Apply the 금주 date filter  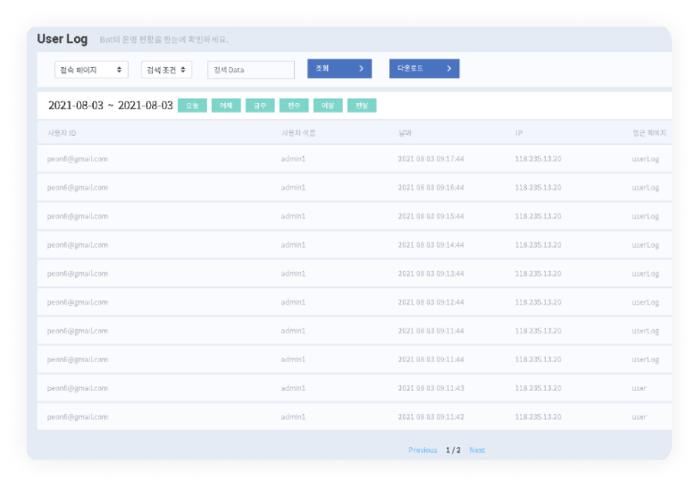[260, 106]
